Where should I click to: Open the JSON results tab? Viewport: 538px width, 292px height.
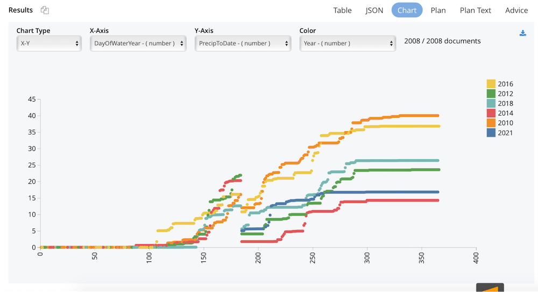tap(374, 10)
